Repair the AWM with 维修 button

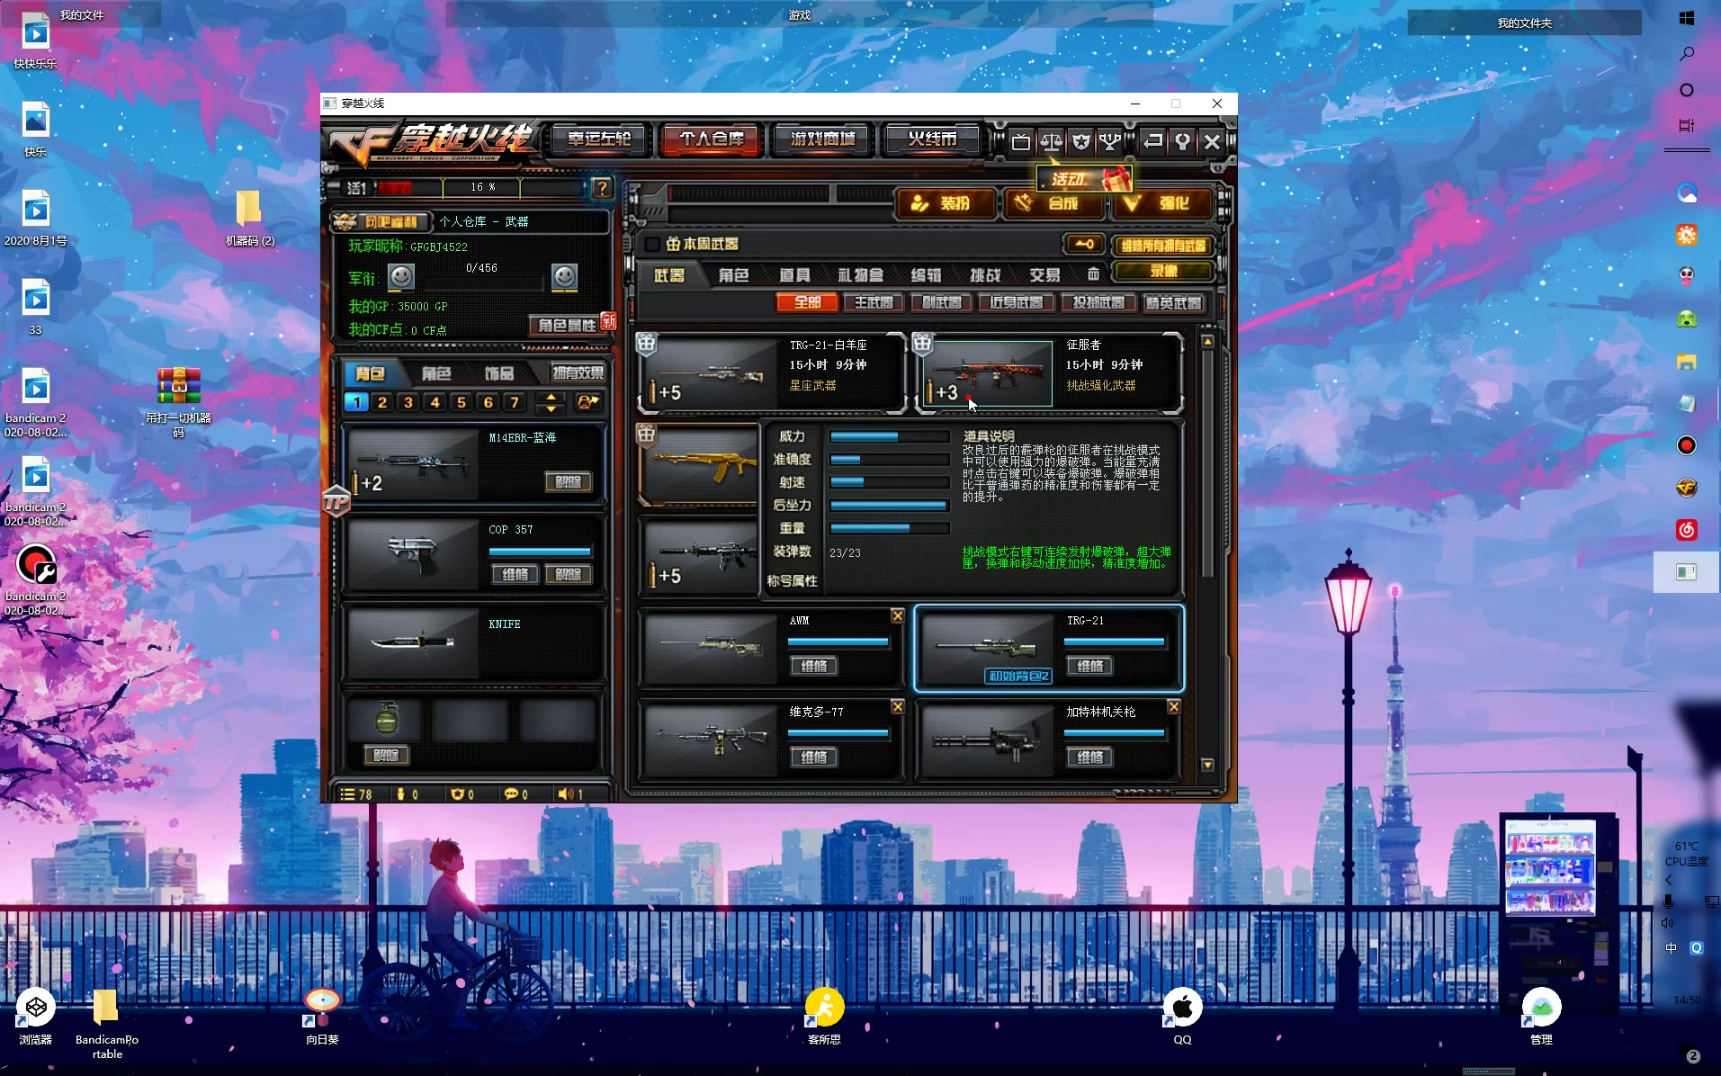coord(814,666)
